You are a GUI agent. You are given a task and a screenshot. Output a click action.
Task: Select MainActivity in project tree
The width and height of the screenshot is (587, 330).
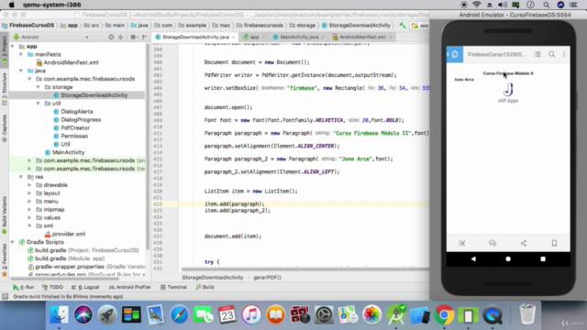[69, 152]
